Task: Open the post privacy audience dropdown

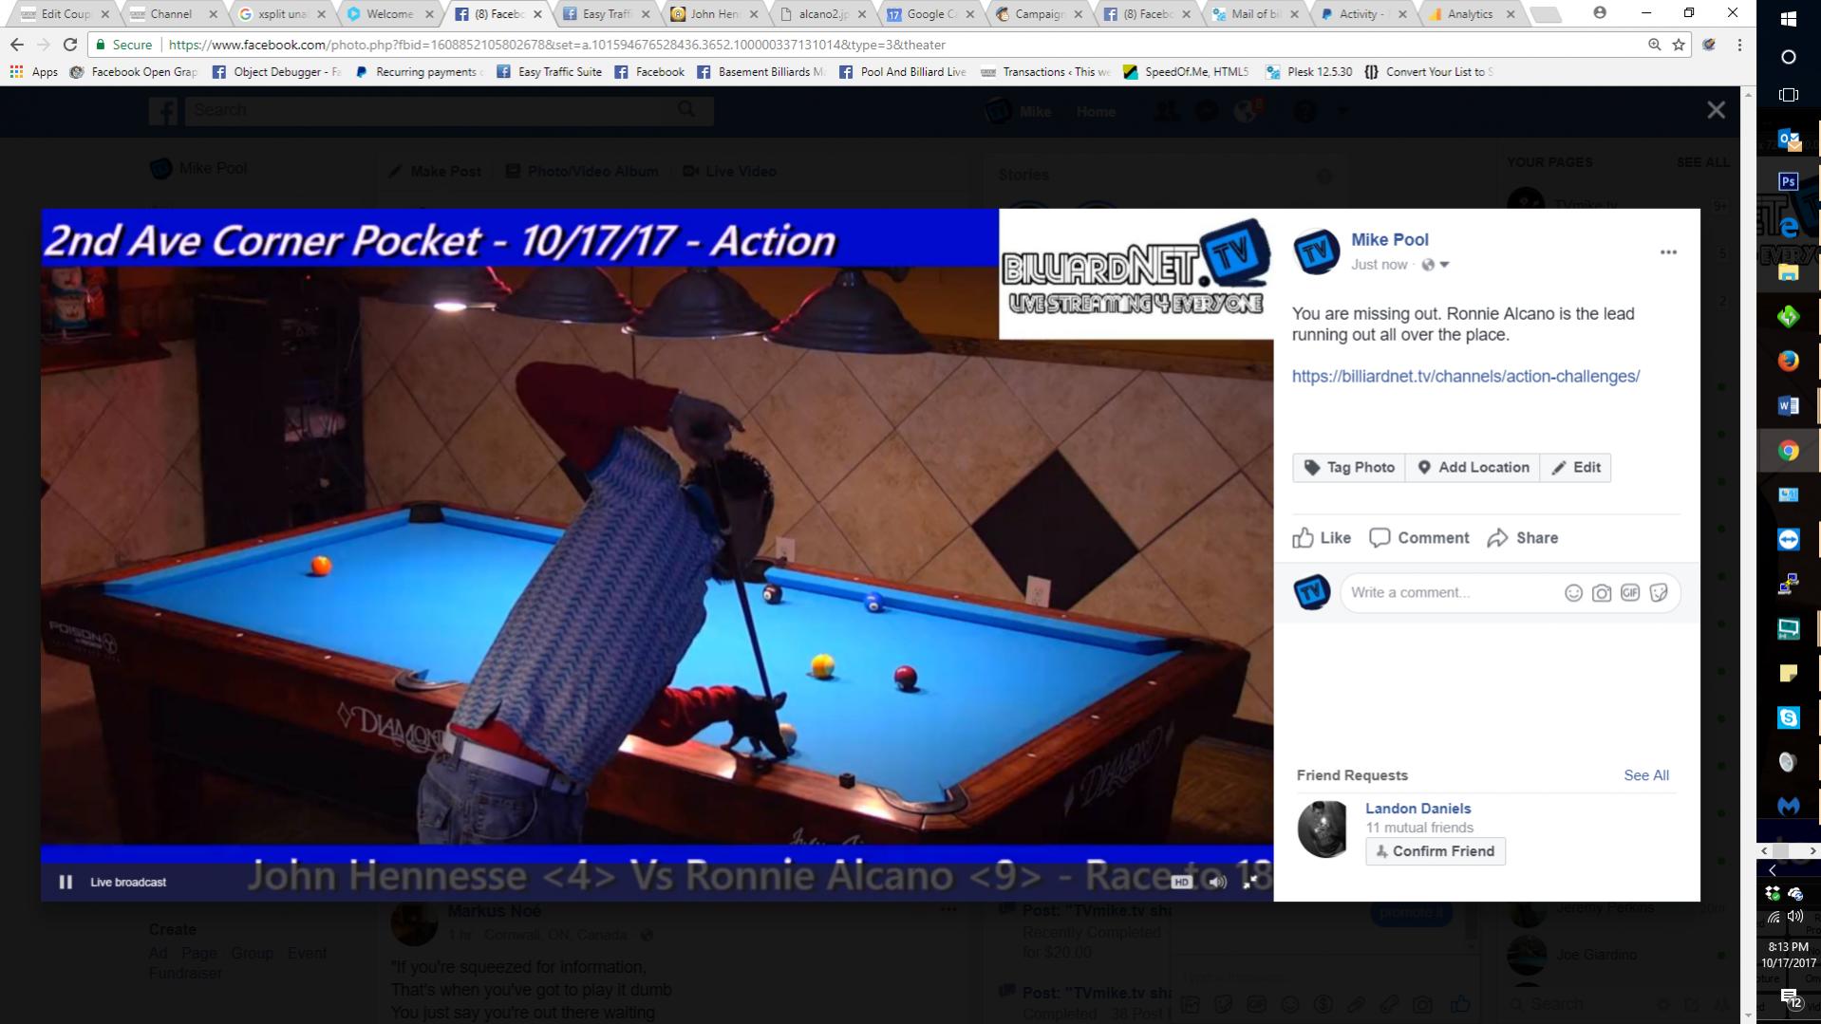Action: point(1435,265)
